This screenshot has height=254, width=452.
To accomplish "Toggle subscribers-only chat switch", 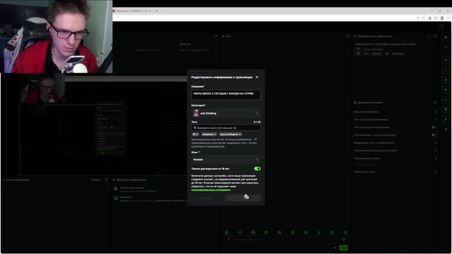I will (x=434, y=127).
